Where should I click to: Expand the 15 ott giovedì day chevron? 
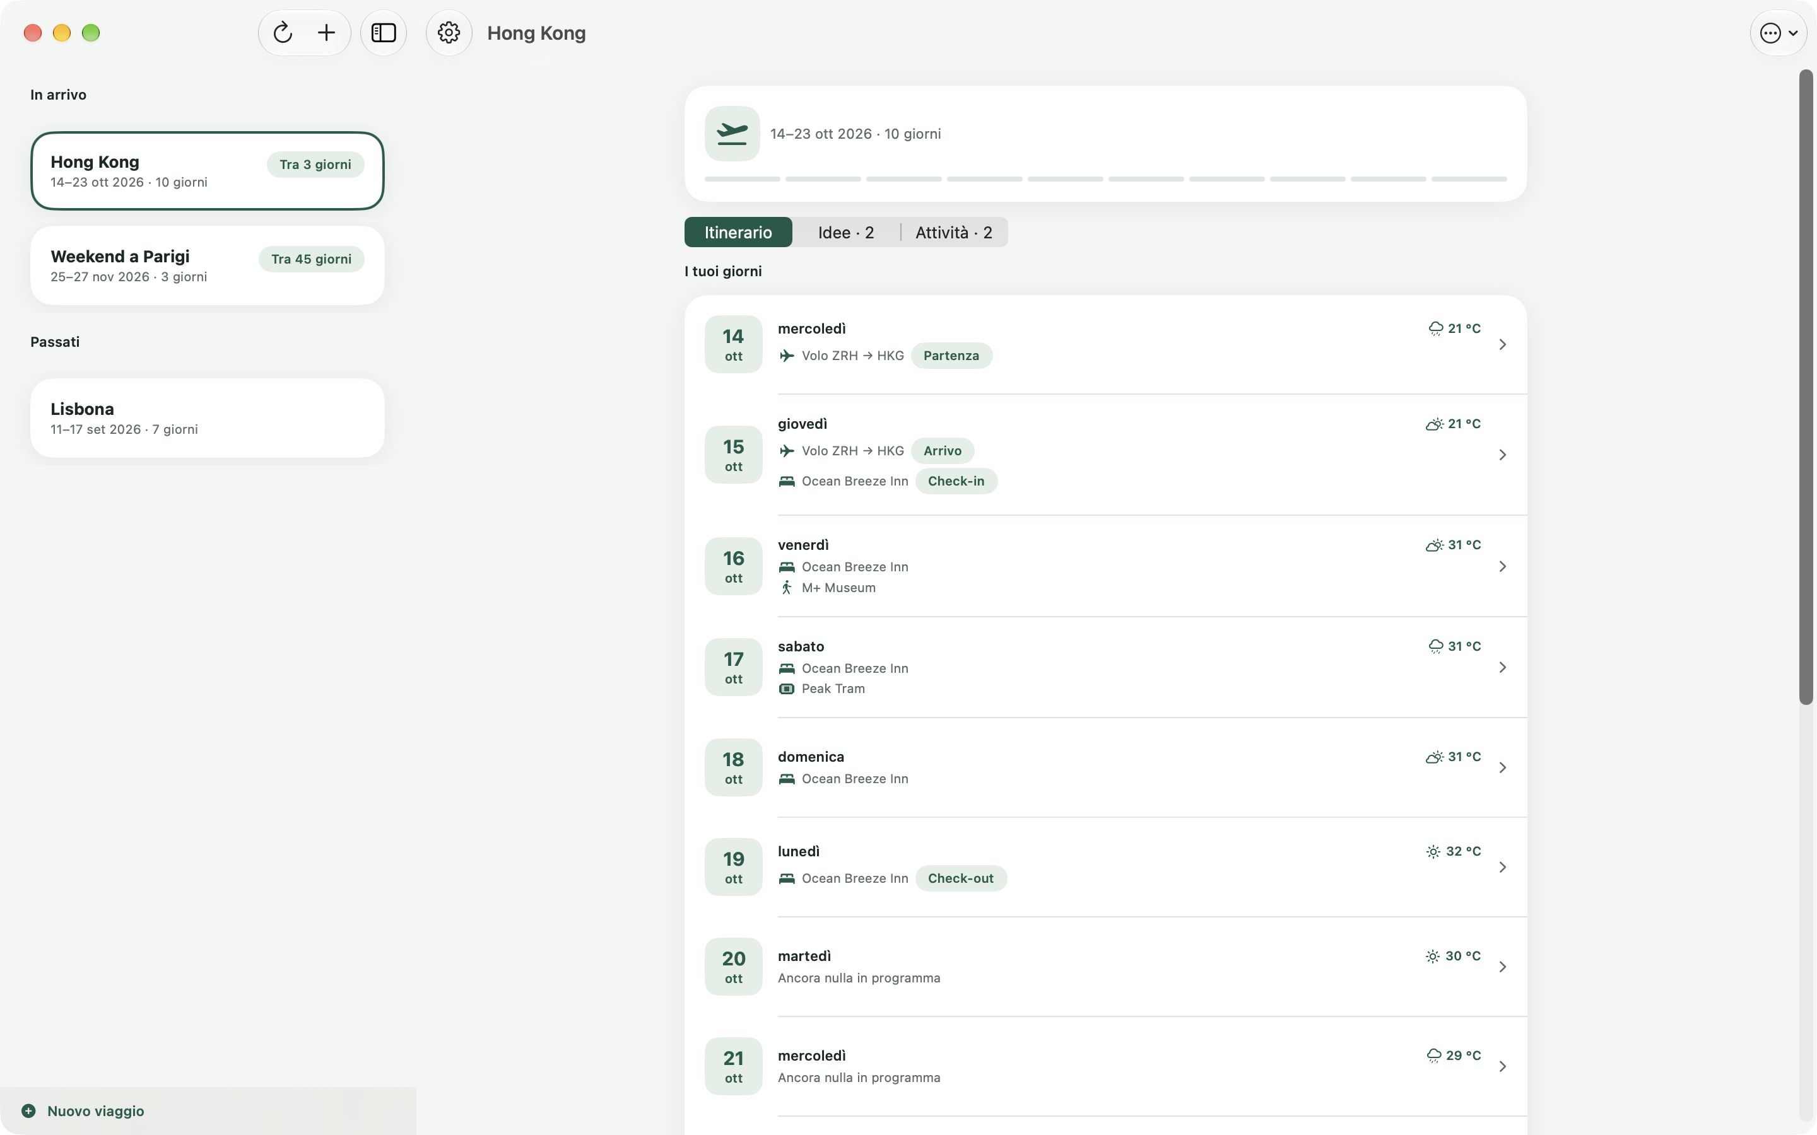pyautogui.click(x=1502, y=455)
